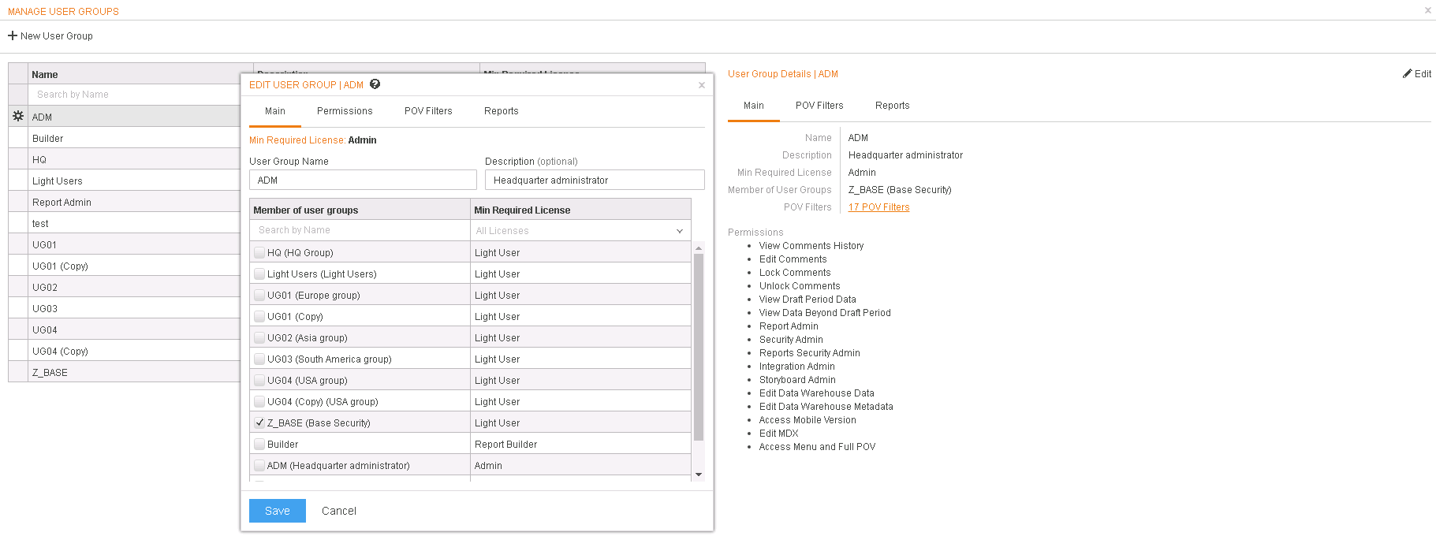Click the Description input field
The height and width of the screenshot is (536, 1436).
click(x=595, y=180)
